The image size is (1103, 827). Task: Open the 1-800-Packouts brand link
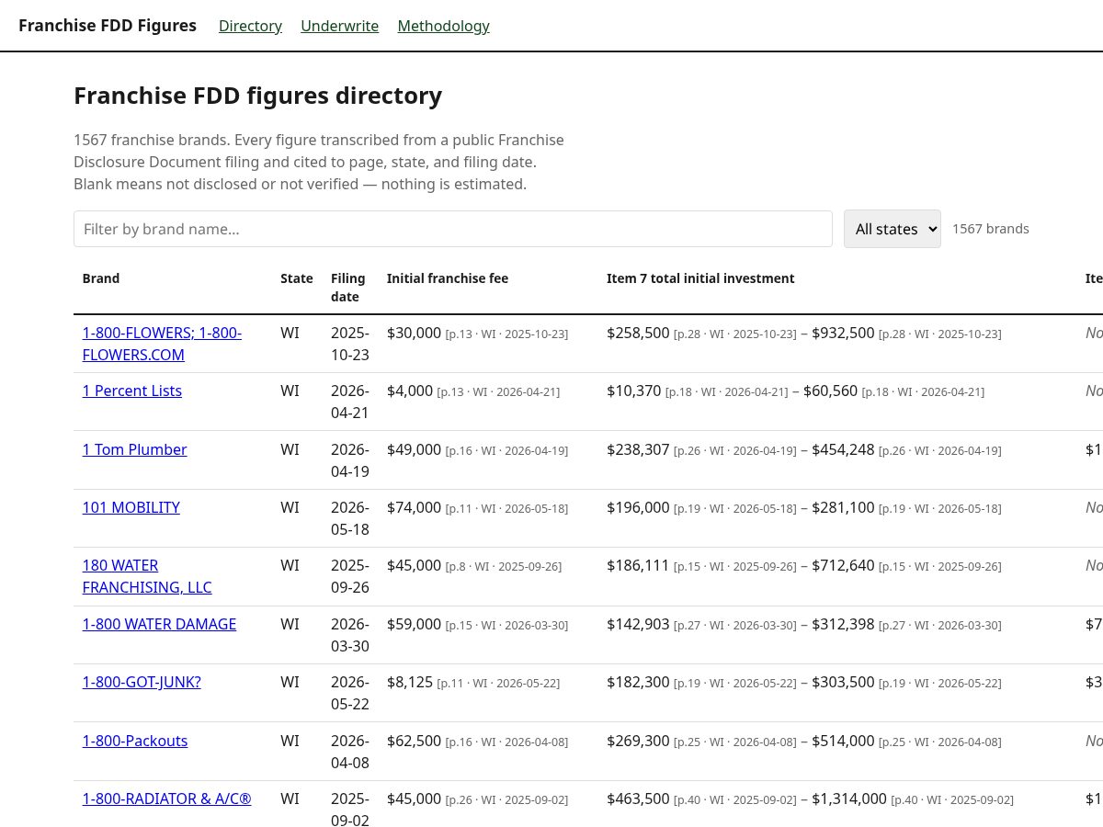point(135,741)
